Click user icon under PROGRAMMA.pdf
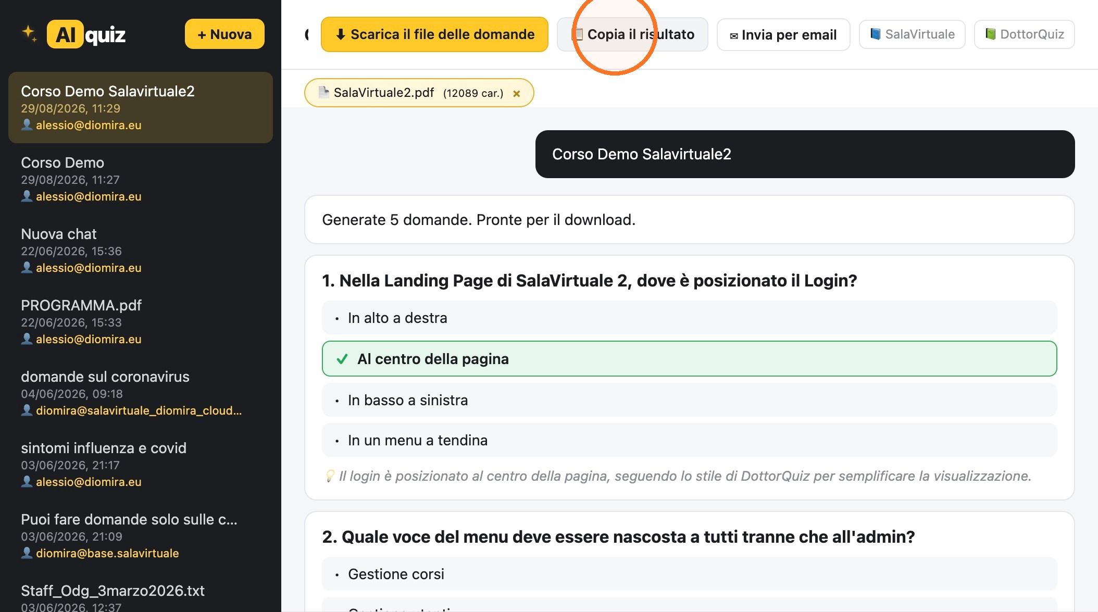 [27, 339]
